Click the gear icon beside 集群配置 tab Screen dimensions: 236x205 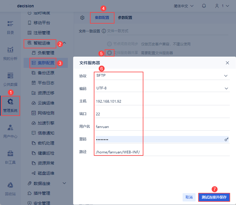coord(82,18)
